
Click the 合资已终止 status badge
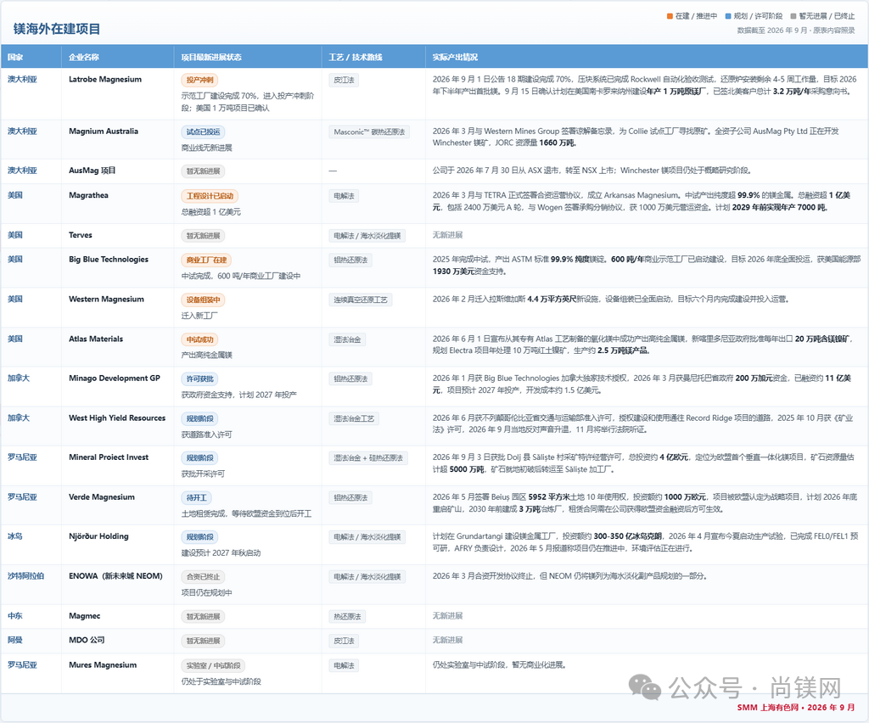(x=204, y=577)
